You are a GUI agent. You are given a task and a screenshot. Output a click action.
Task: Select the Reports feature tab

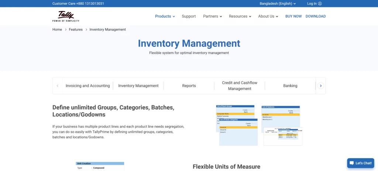click(x=189, y=85)
